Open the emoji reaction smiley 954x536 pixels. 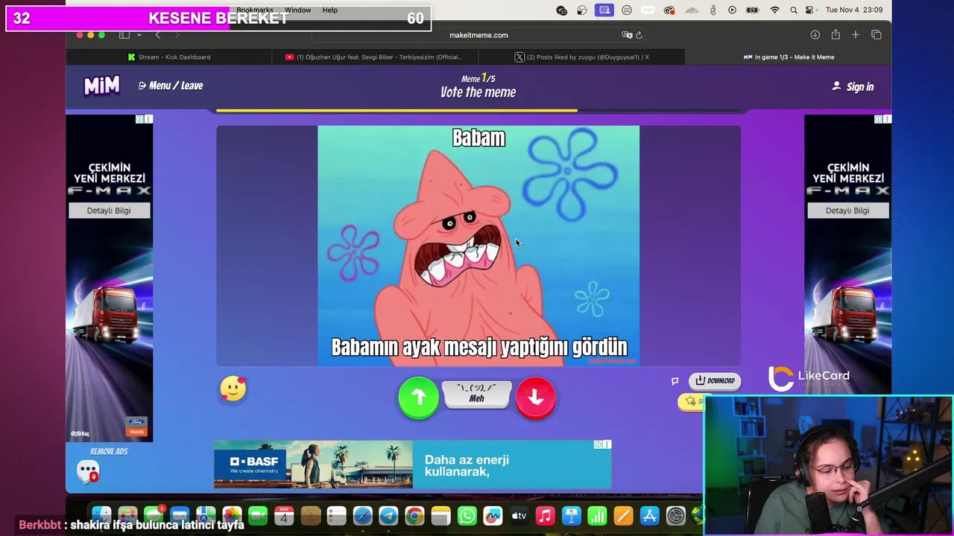coord(233,389)
